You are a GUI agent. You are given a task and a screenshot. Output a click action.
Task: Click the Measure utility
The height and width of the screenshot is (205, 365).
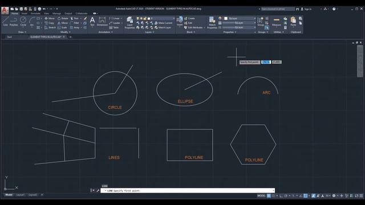[276, 22]
